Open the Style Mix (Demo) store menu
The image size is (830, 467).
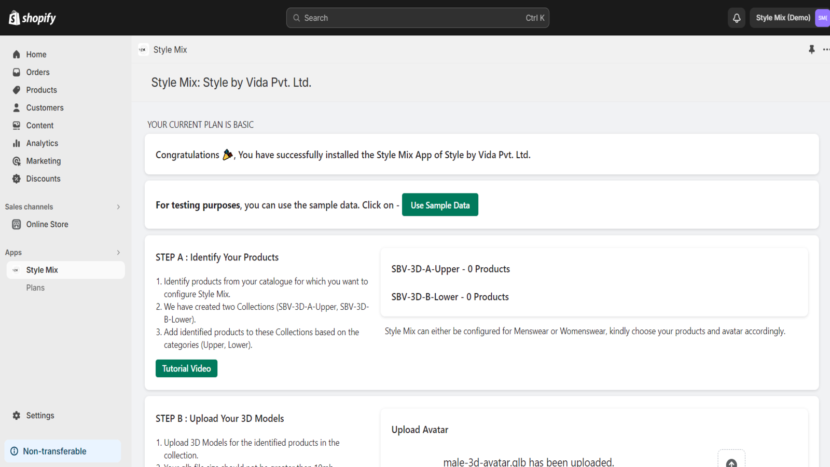coord(790,18)
